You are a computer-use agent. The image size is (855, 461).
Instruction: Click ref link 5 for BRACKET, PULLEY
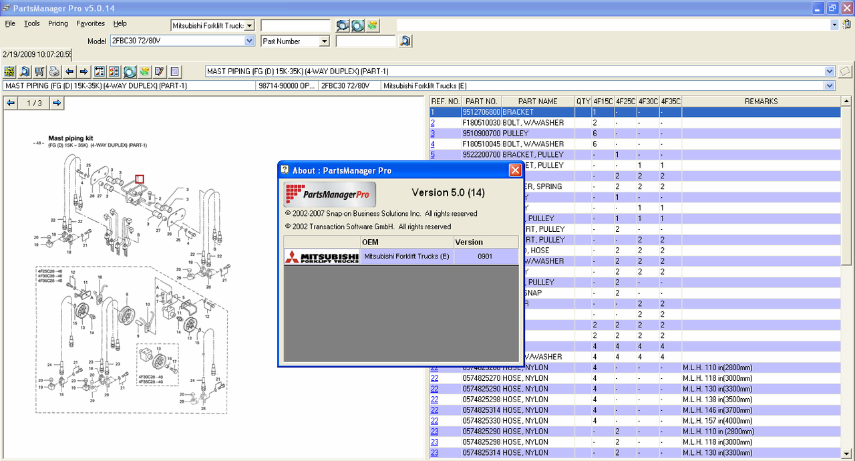tap(433, 155)
